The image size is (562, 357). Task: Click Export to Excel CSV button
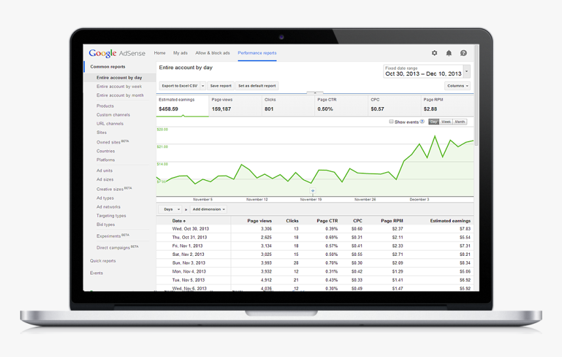[x=180, y=86]
